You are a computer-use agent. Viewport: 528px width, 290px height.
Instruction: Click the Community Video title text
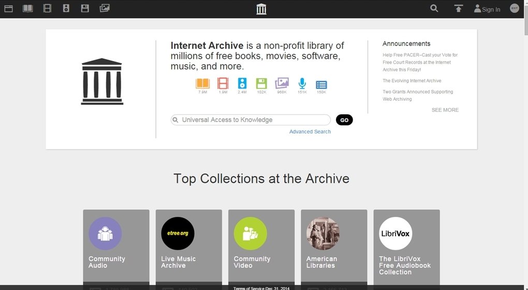(252, 262)
